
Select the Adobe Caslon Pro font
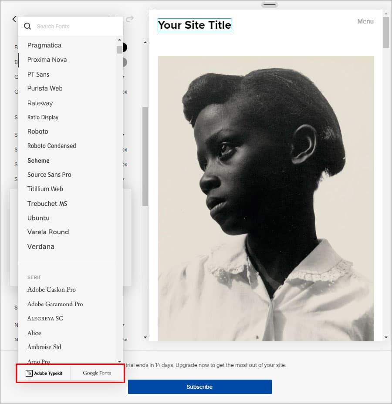coord(51,290)
